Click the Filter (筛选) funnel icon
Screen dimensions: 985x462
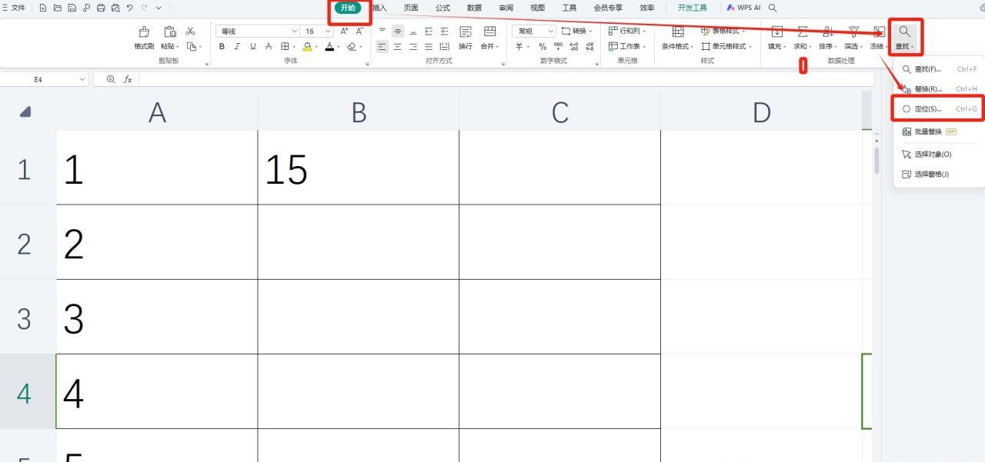[853, 32]
